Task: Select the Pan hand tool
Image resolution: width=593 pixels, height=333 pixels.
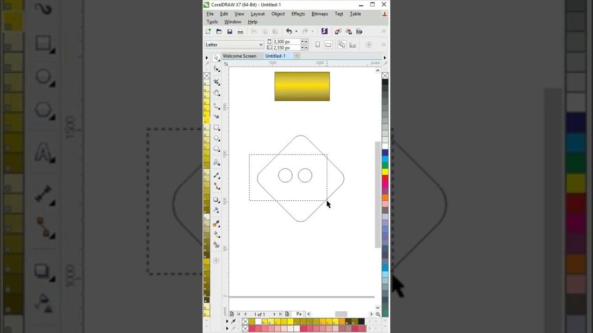Action: click(x=216, y=92)
